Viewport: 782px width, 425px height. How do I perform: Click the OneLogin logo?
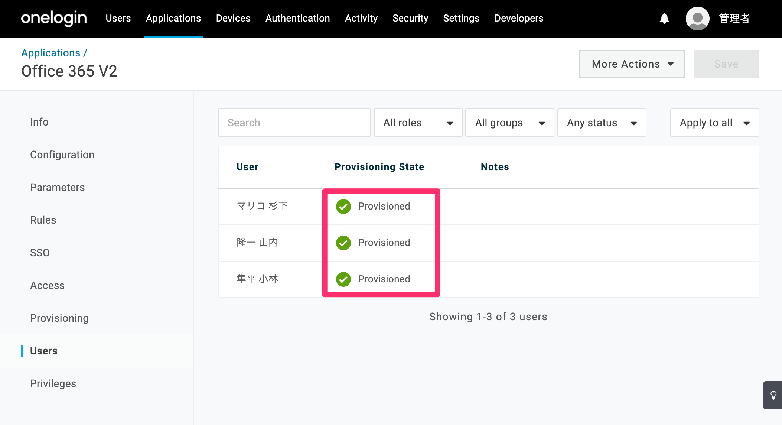coord(54,18)
